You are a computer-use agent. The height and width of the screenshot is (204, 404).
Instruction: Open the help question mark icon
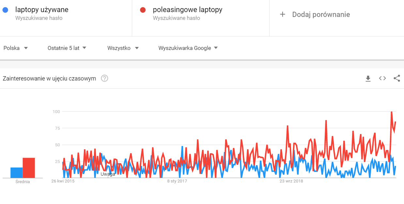(104, 78)
